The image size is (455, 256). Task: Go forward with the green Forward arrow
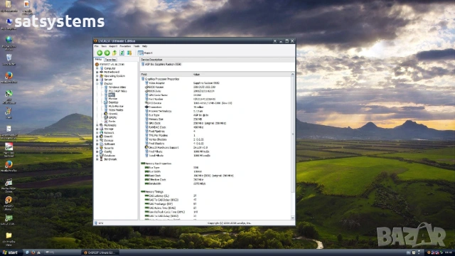point(107,53)
